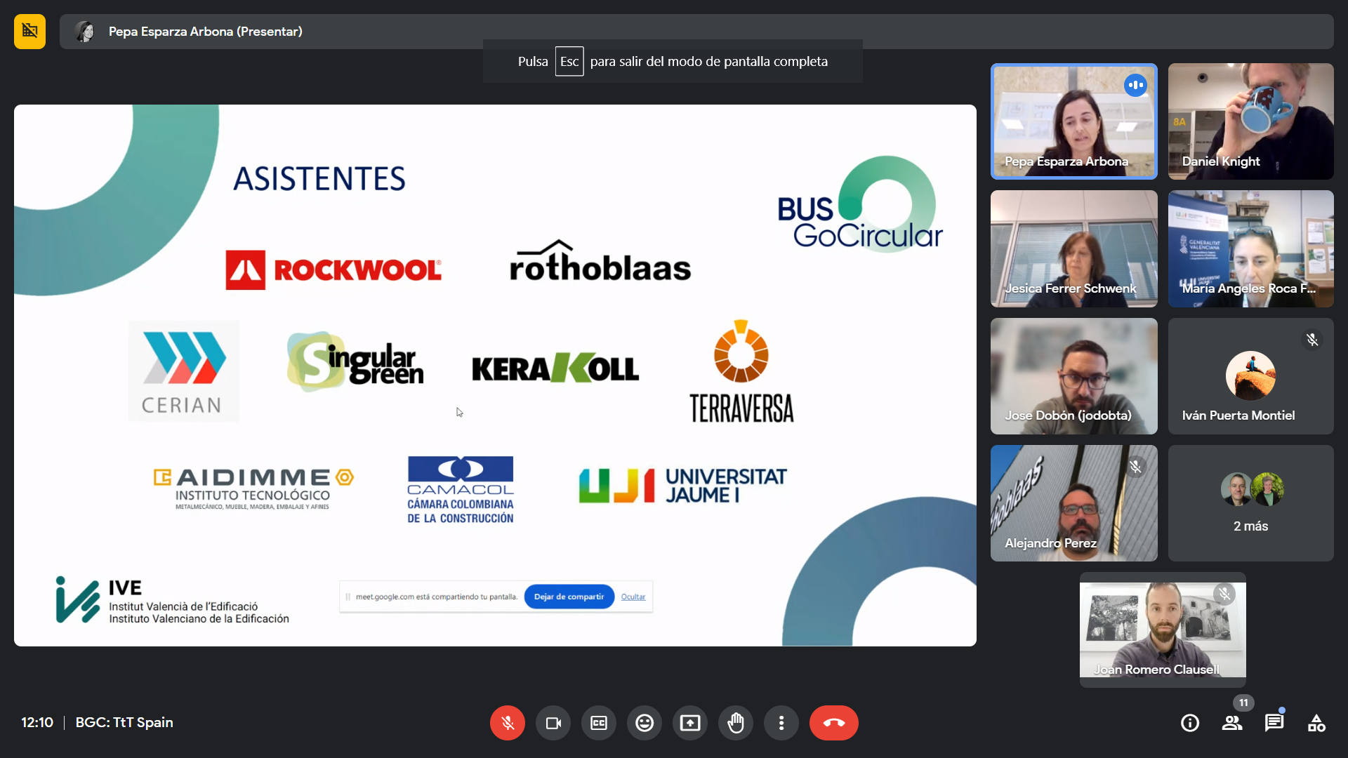The width and height of the screenshot is (1348, 758).
Task: Click the BGC: TtT Spain meeting name
Action: click(124, 722)
